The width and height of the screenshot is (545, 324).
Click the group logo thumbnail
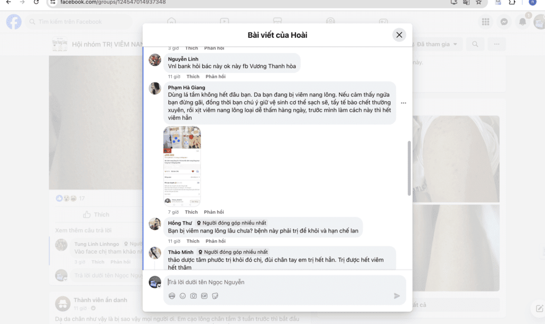60,44
